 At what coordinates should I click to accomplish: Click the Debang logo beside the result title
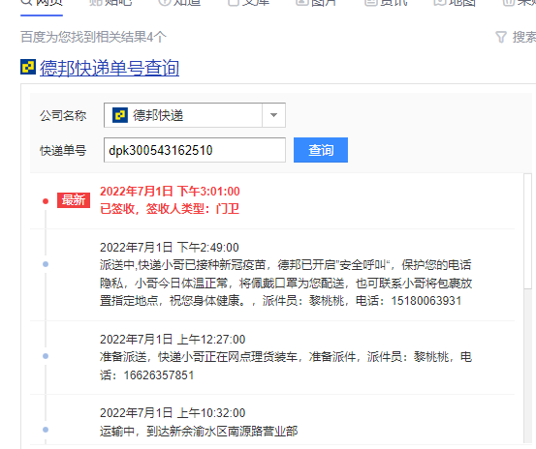click(28, 67)
